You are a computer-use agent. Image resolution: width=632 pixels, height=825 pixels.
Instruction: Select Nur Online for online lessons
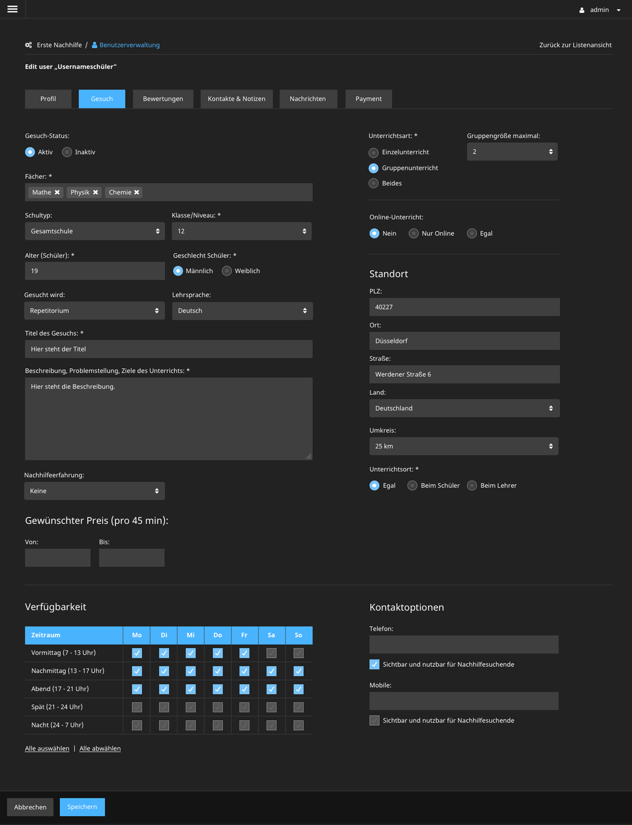414,233
